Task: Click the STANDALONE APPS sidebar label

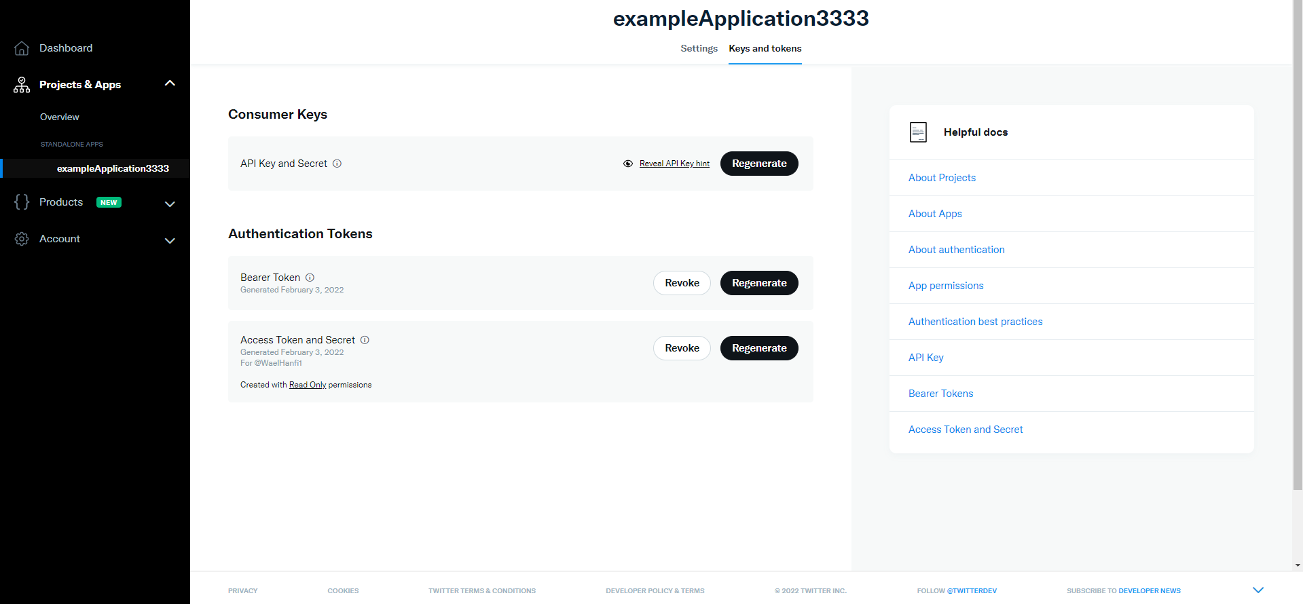Action: 71,145
